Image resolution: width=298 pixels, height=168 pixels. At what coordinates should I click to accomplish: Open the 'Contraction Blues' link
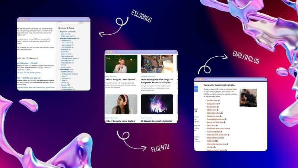[x=213, y=116]
